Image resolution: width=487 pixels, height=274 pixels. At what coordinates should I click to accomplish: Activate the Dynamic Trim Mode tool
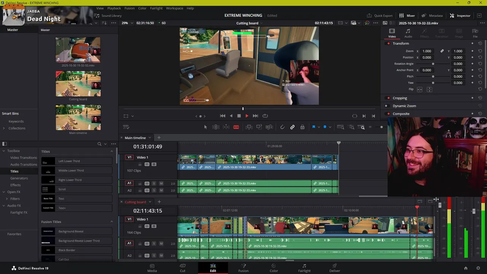click(226, 127)
